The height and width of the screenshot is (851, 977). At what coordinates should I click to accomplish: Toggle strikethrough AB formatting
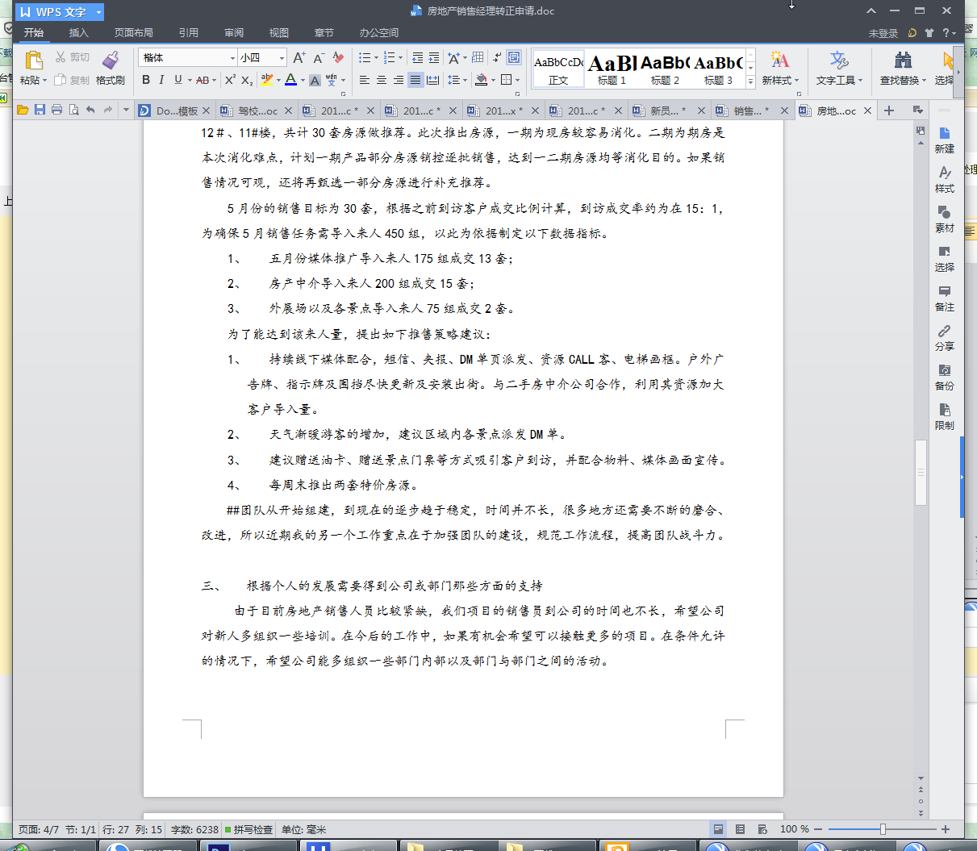click(202, 80)
